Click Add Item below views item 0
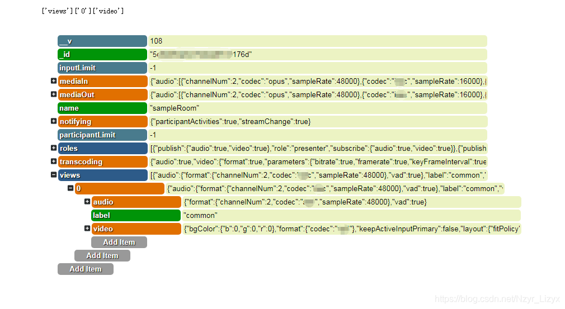 [102, 256]
